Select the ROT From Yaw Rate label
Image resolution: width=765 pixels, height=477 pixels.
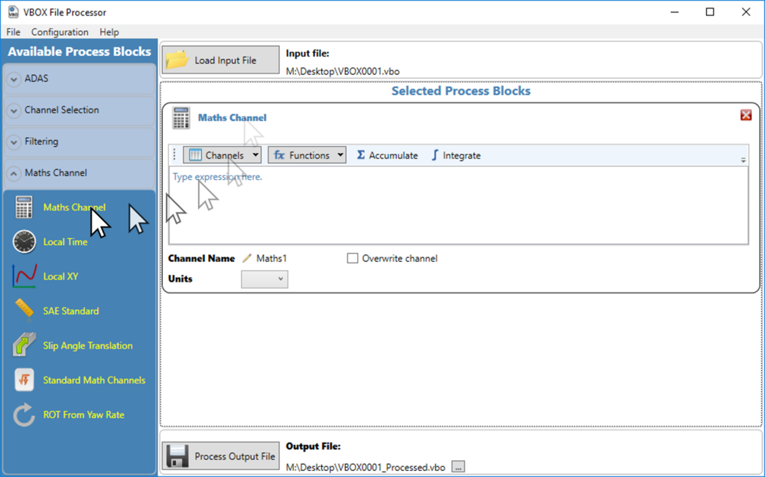click(x=83, y=415)
